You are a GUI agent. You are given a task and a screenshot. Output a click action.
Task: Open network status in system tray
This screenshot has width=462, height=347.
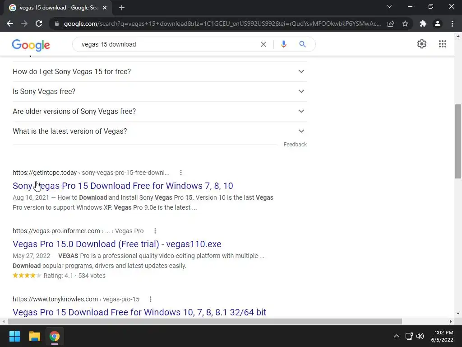click(409, 336)
